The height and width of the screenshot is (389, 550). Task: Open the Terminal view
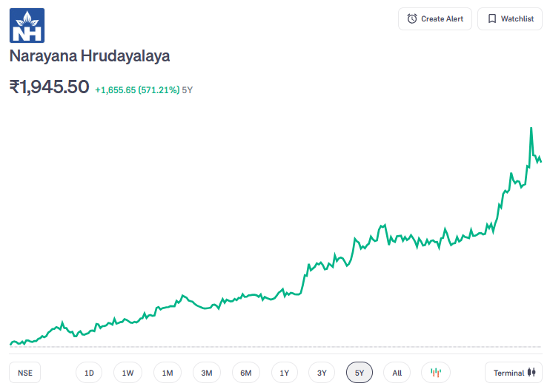coord(514,373)
